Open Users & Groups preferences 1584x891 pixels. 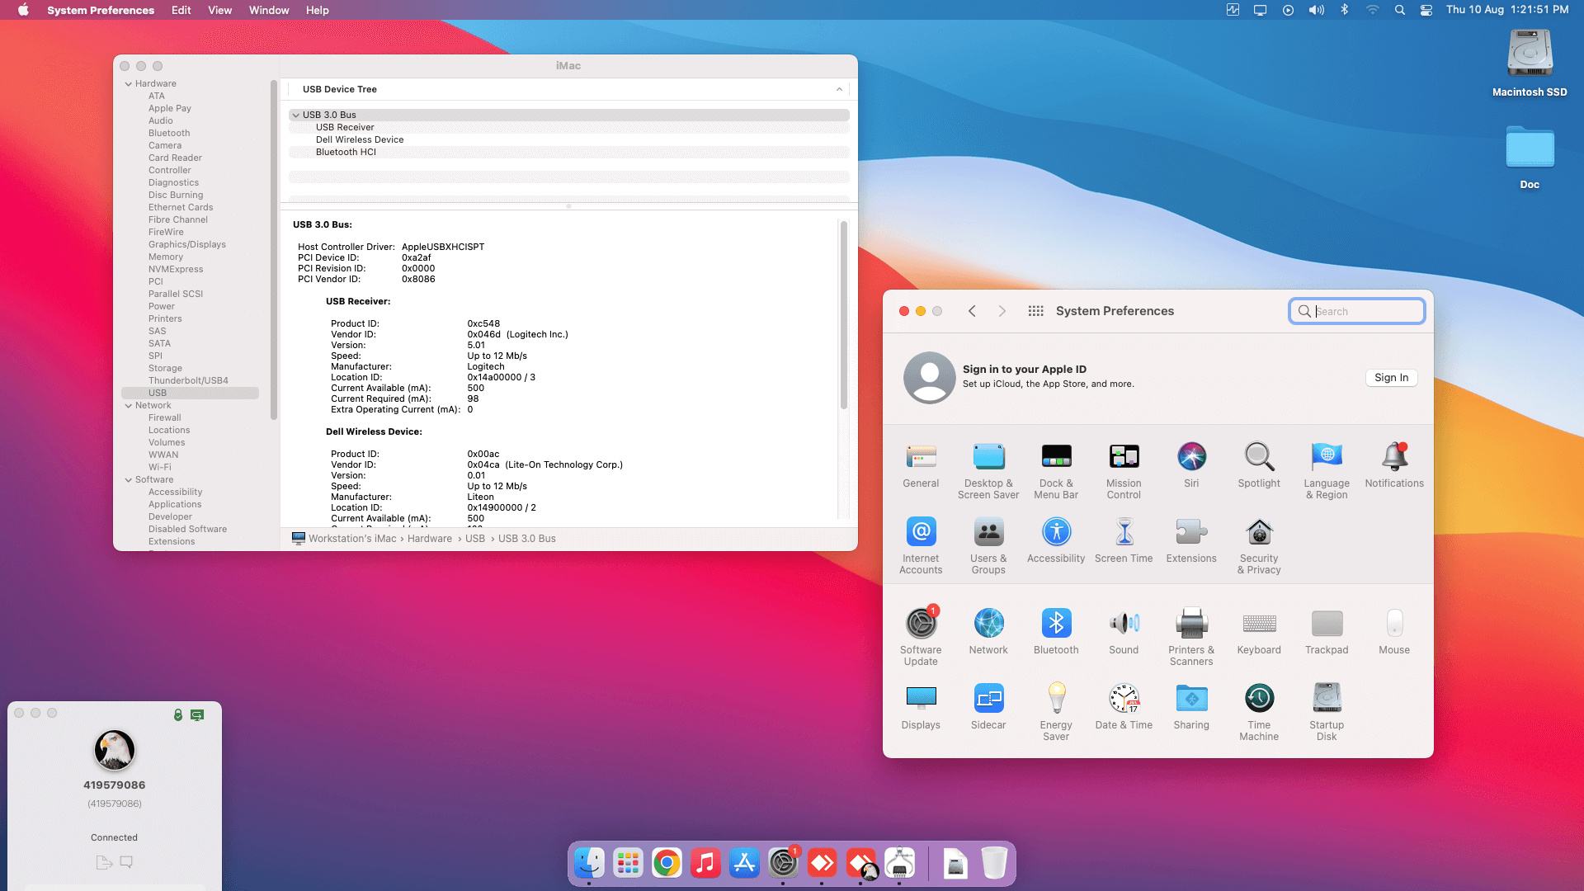(988, 546)
